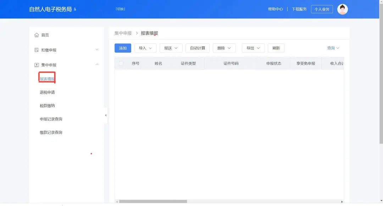Open the 帮助中心 link
Image resolution: width=383 pixels, height=206 pixels.
pos(275,9)
